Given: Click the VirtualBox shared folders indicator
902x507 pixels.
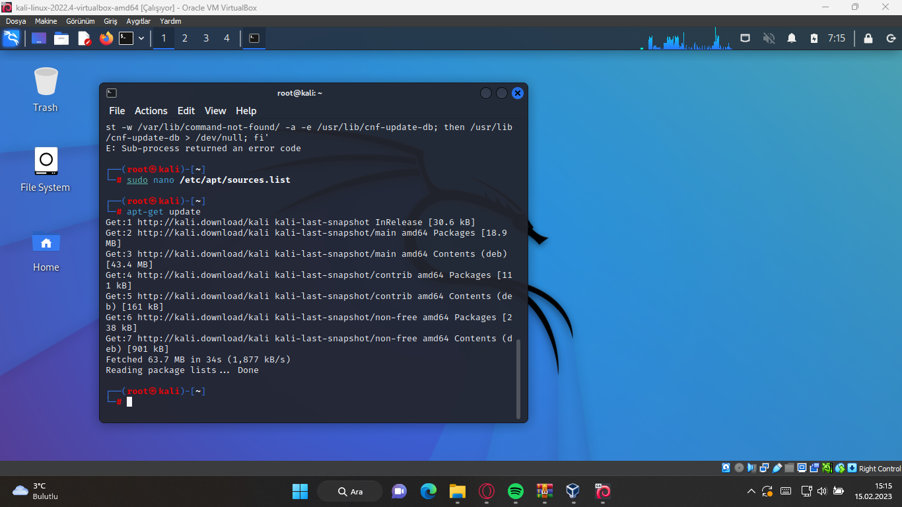Looking at the screenshot, I should (790, 468).
